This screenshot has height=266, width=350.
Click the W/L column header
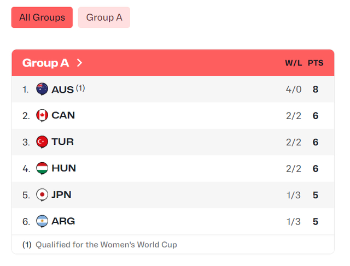click(293, 63)
